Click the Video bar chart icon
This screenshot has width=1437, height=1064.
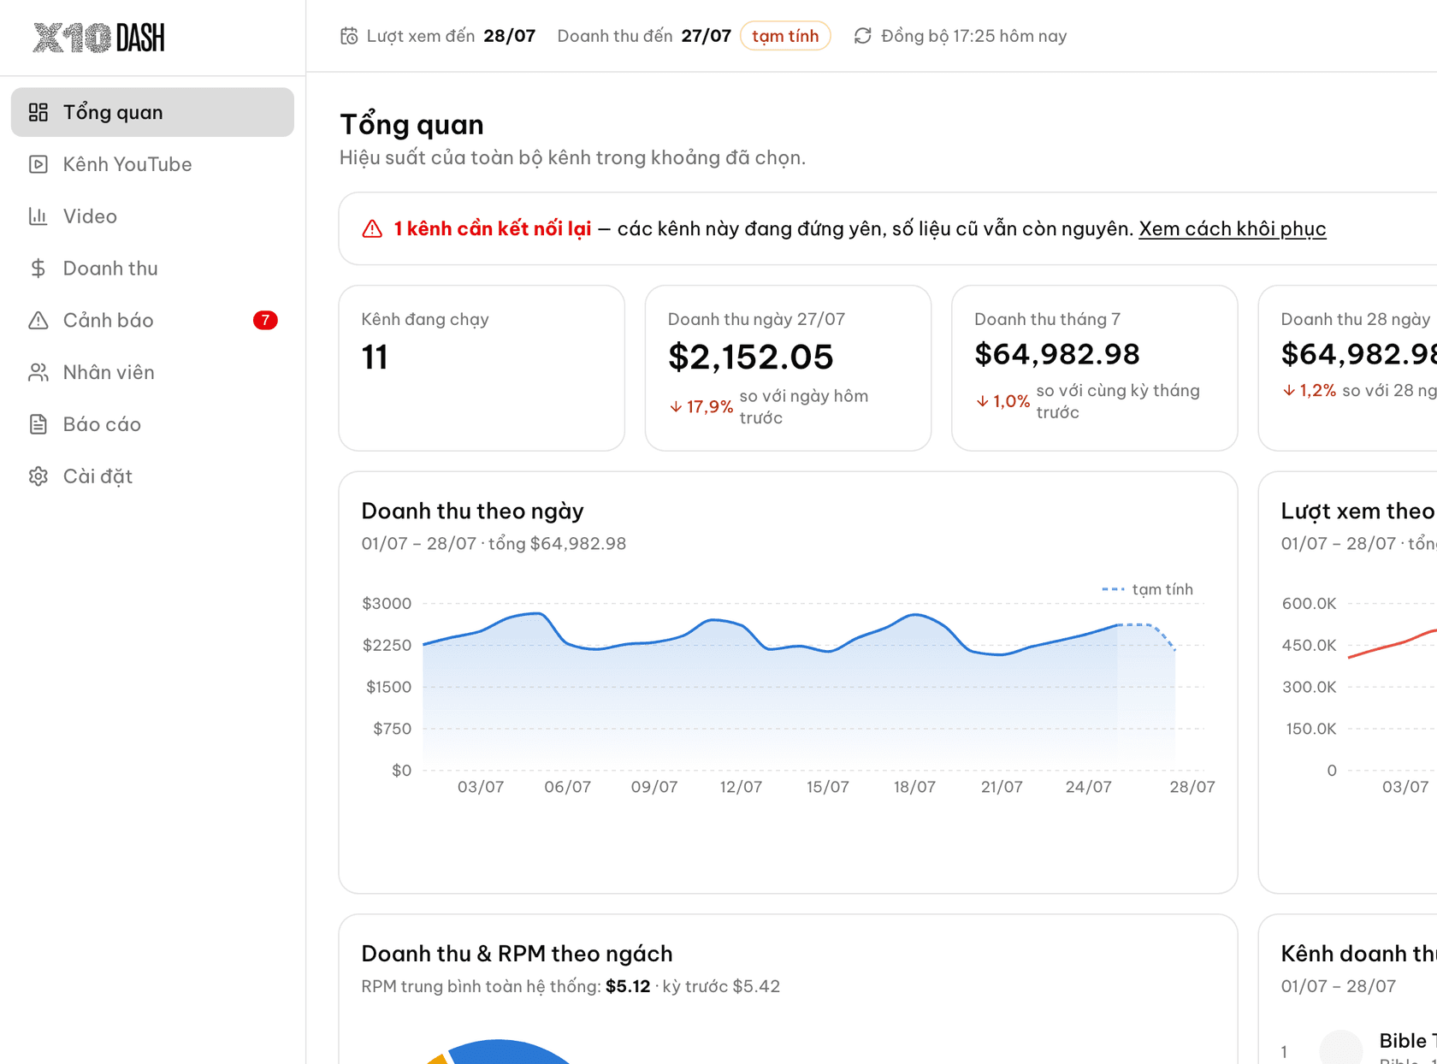(38, 216)
